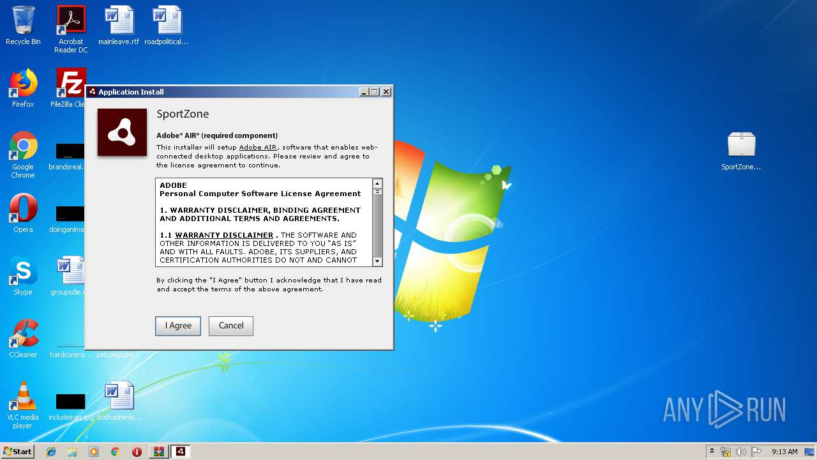Viewport: 817px width, 460px height.
Task: Select the Firefox desktop shortcut
Action: 23,89
